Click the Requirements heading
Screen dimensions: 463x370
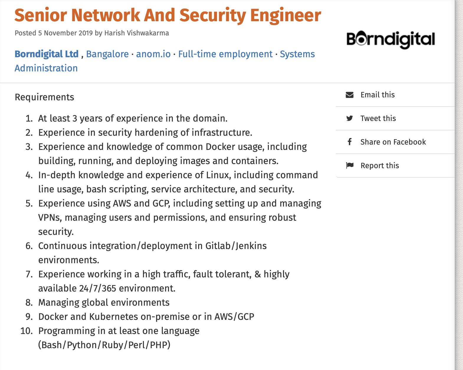tap(45, 97)
